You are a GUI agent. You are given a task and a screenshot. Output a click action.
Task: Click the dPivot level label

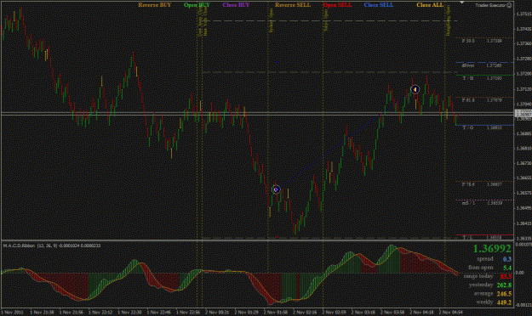click(x=468, y=65)
